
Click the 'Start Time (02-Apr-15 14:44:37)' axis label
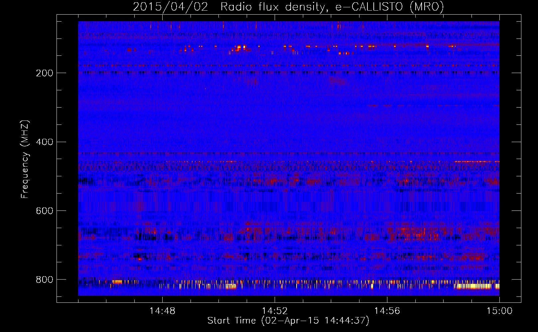click(x=288, y=321)
